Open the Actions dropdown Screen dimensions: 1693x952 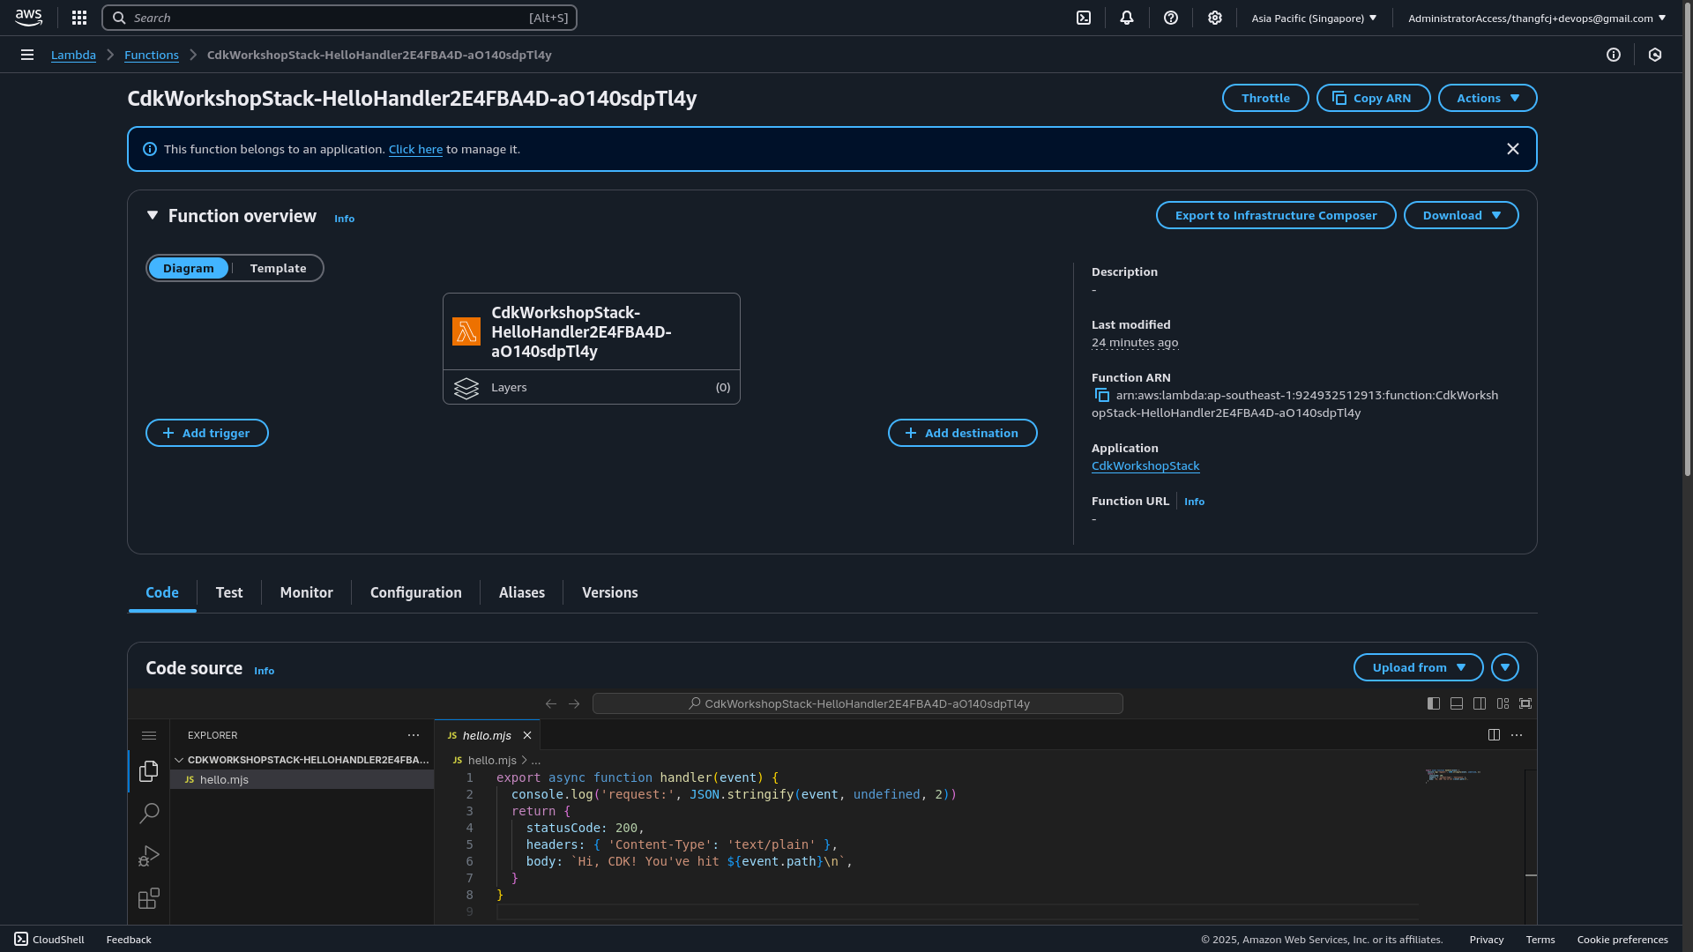(x=1488, y=98)
